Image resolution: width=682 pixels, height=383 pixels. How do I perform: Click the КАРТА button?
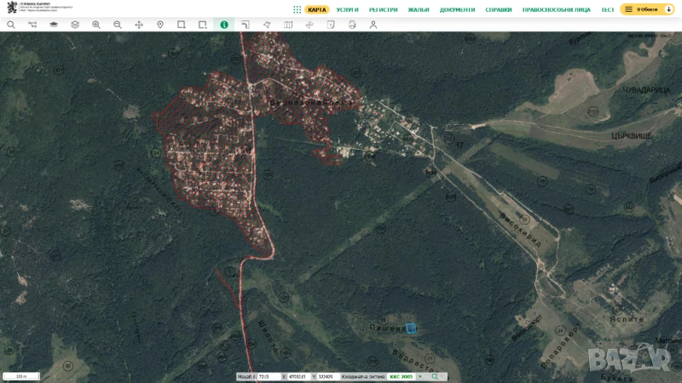click(x=317, y=9)
